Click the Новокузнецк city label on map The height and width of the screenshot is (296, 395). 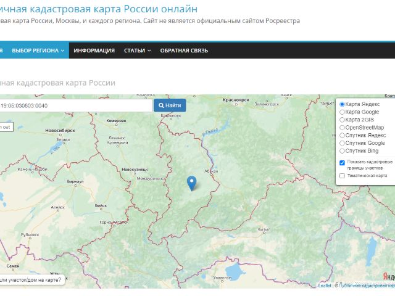click(x=135, y=170)
